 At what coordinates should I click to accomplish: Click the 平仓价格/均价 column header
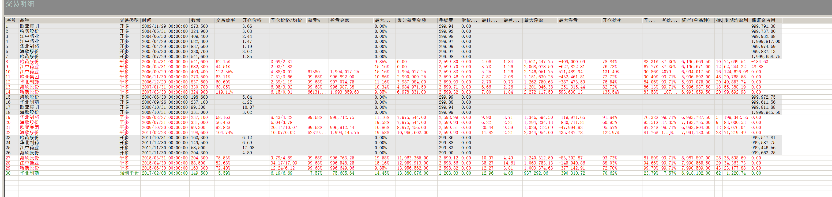[288, 20]
